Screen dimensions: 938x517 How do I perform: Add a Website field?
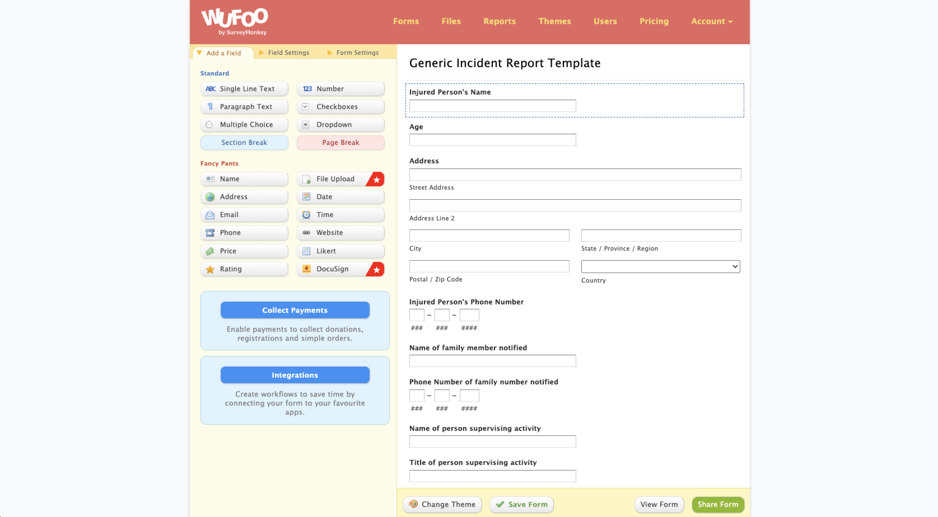[x=340, y=233]
